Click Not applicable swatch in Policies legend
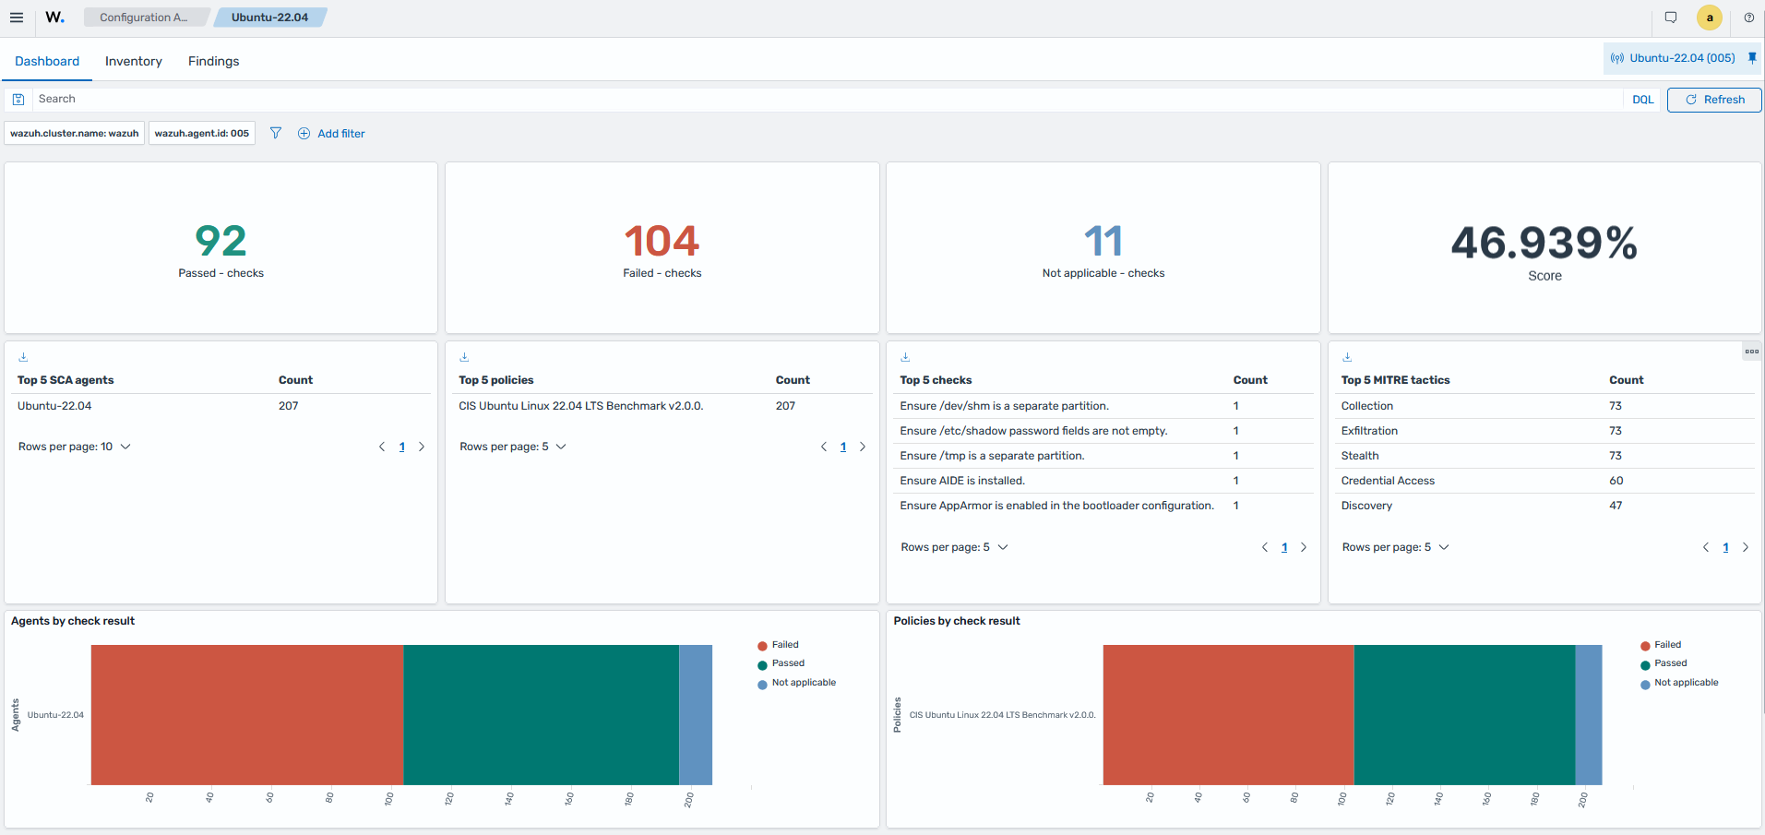Screen dimensions: 1765x835 pos(1645,685)
